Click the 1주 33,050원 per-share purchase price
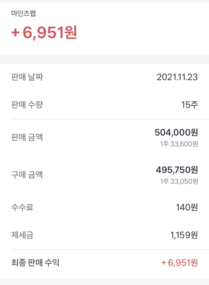This screenshot has height=285, width=209. click(179, 181)
